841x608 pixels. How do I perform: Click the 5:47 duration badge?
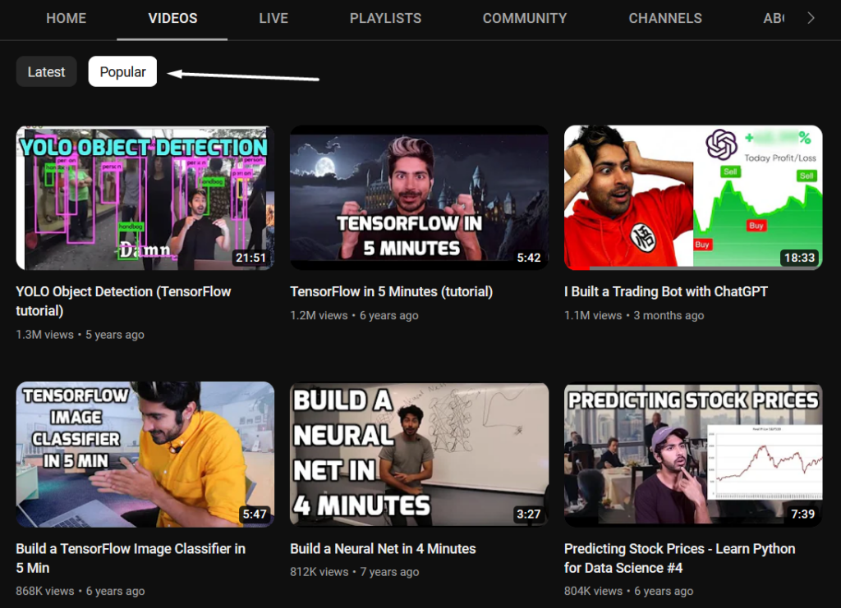pos(255,514)
